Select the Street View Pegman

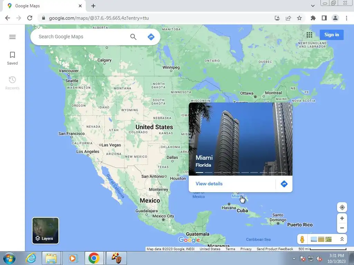coord(302,239)
